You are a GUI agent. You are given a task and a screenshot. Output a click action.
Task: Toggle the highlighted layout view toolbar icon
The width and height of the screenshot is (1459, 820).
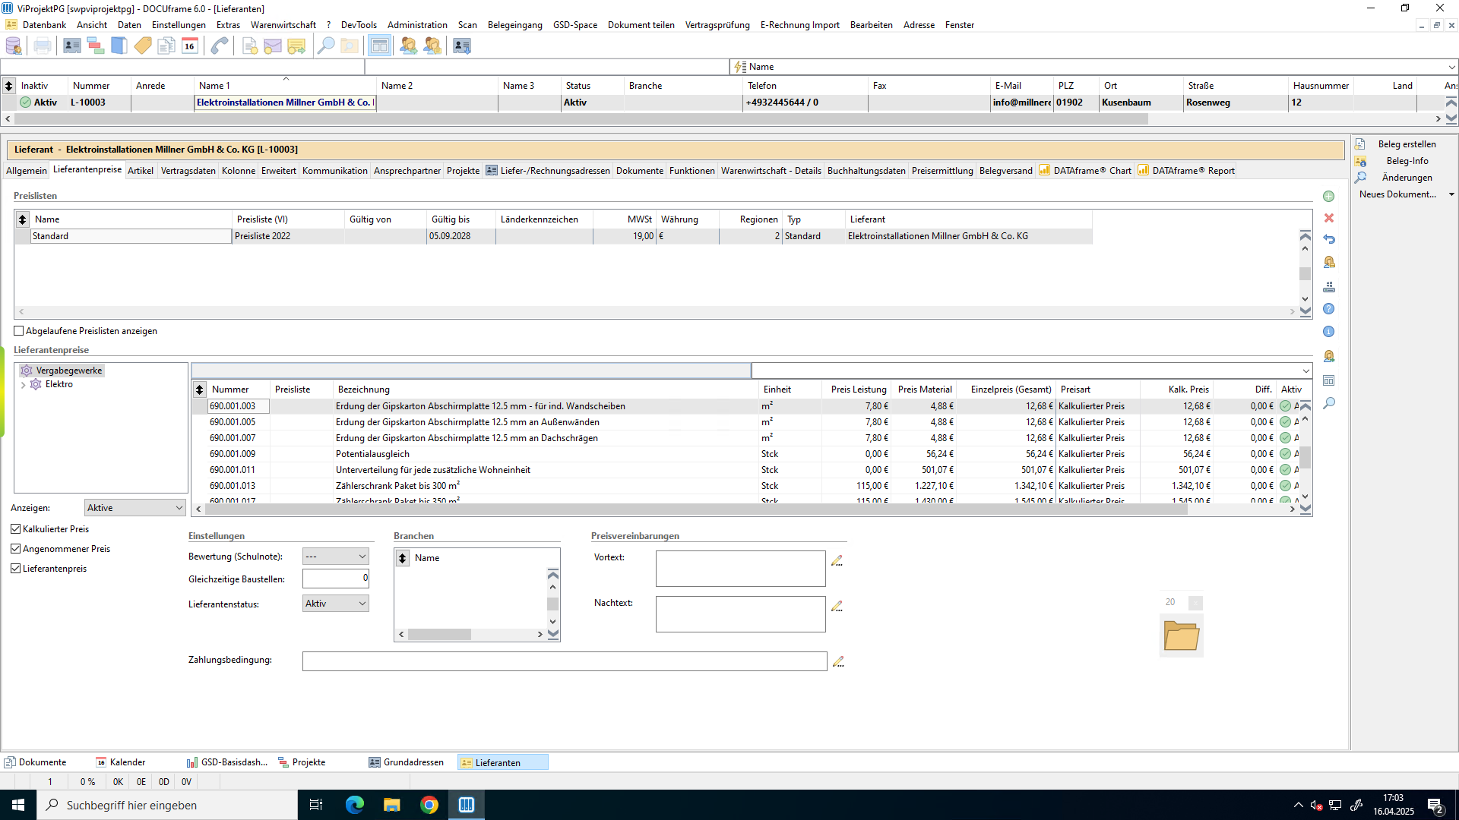pos(379,46)
